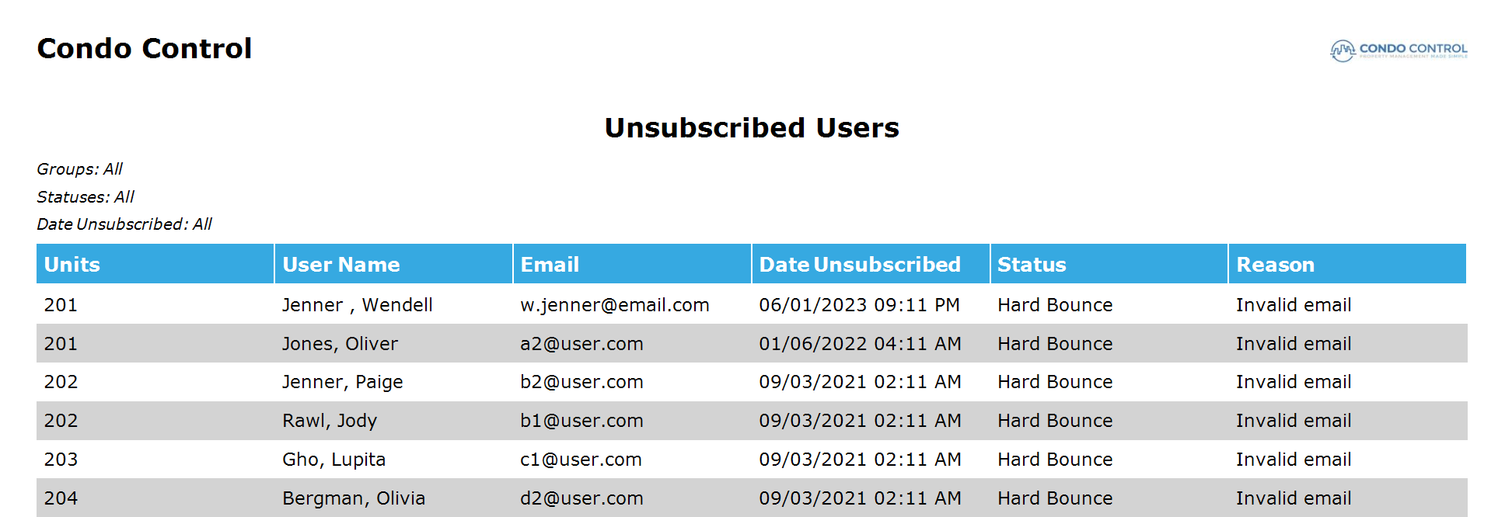Screen dimensions: 1505x517
Task: Click the Condo Control logo icon
Action: (x=1398, y=50)
